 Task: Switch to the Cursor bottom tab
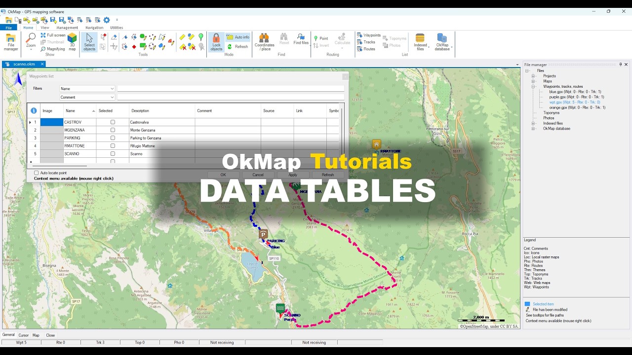tap(24, 335)
